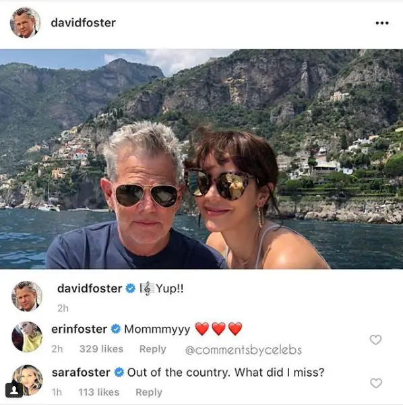Image resolution: width=403 pixels, height=405 pixels.
Task: View the 113 likes on sarafoster's comment
Action: point(99,392)
